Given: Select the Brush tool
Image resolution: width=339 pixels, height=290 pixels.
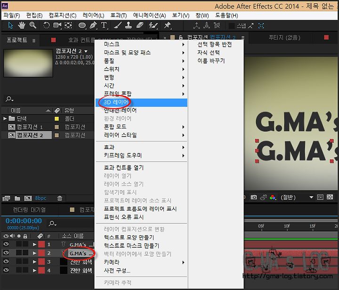Looking at the screenshot, I should coord(118,25).
